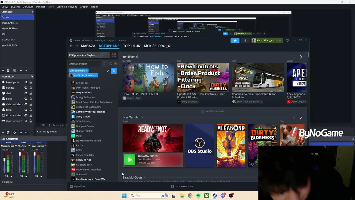
Task: Show the Oyun Yakalama source
Action: [26, 121]
